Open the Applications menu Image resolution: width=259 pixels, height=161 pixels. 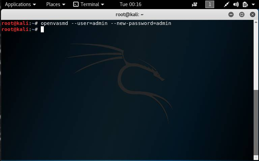tap(20, 4)
